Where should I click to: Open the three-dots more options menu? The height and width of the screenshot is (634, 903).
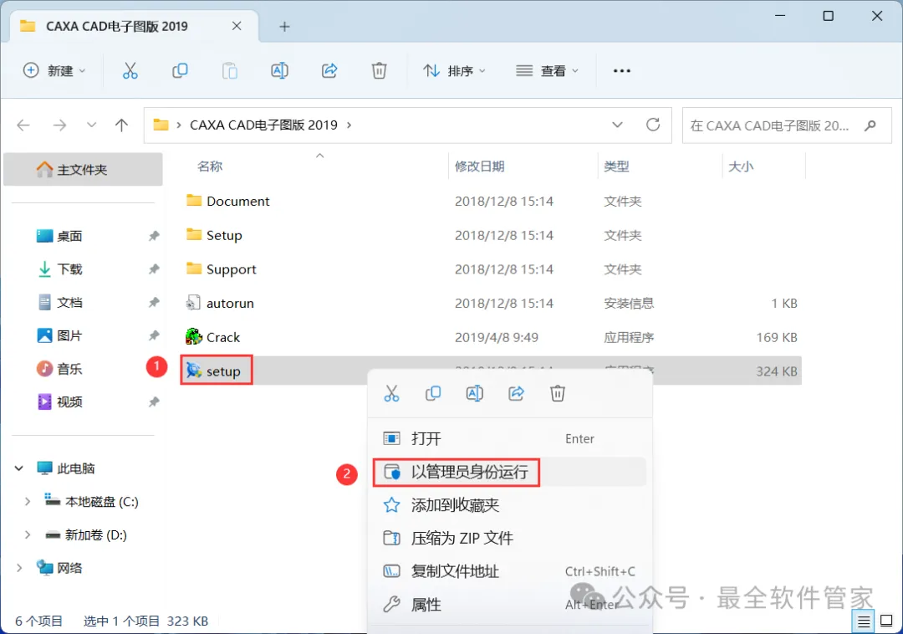tap(622, 71)
